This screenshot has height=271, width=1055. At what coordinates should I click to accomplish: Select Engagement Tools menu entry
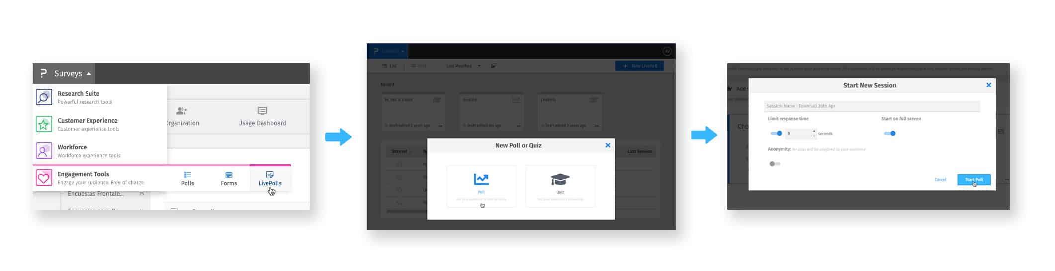100,178
